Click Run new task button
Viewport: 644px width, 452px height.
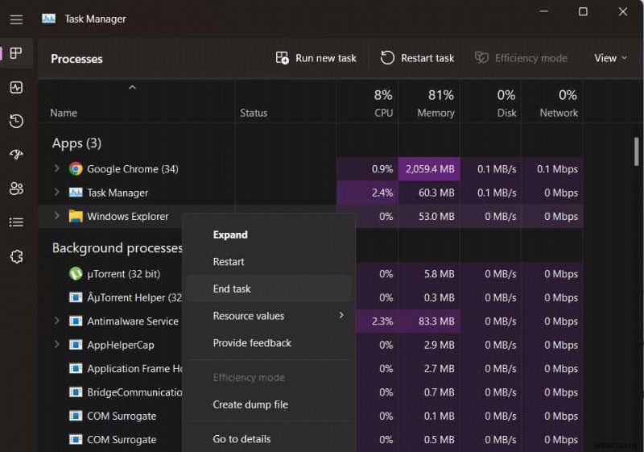[x=316, y=58]
